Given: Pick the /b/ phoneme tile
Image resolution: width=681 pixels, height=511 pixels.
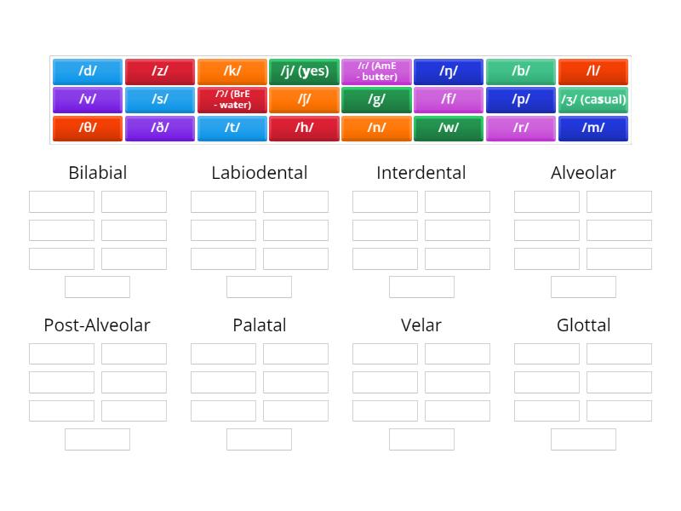Looking at the screenshot, I should click(x=521, y=72).
